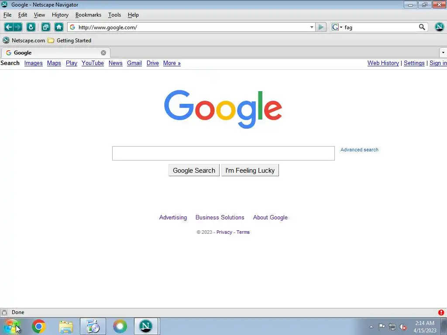Click the green Go arrow beside the address bar

pyautogui.click(x=321, y=27)
